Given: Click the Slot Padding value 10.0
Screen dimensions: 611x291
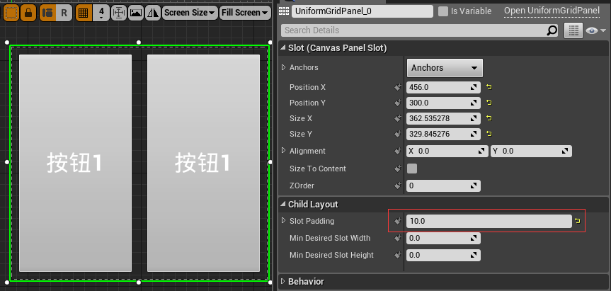Looking at the screenshot, I should tap(489, 222).
